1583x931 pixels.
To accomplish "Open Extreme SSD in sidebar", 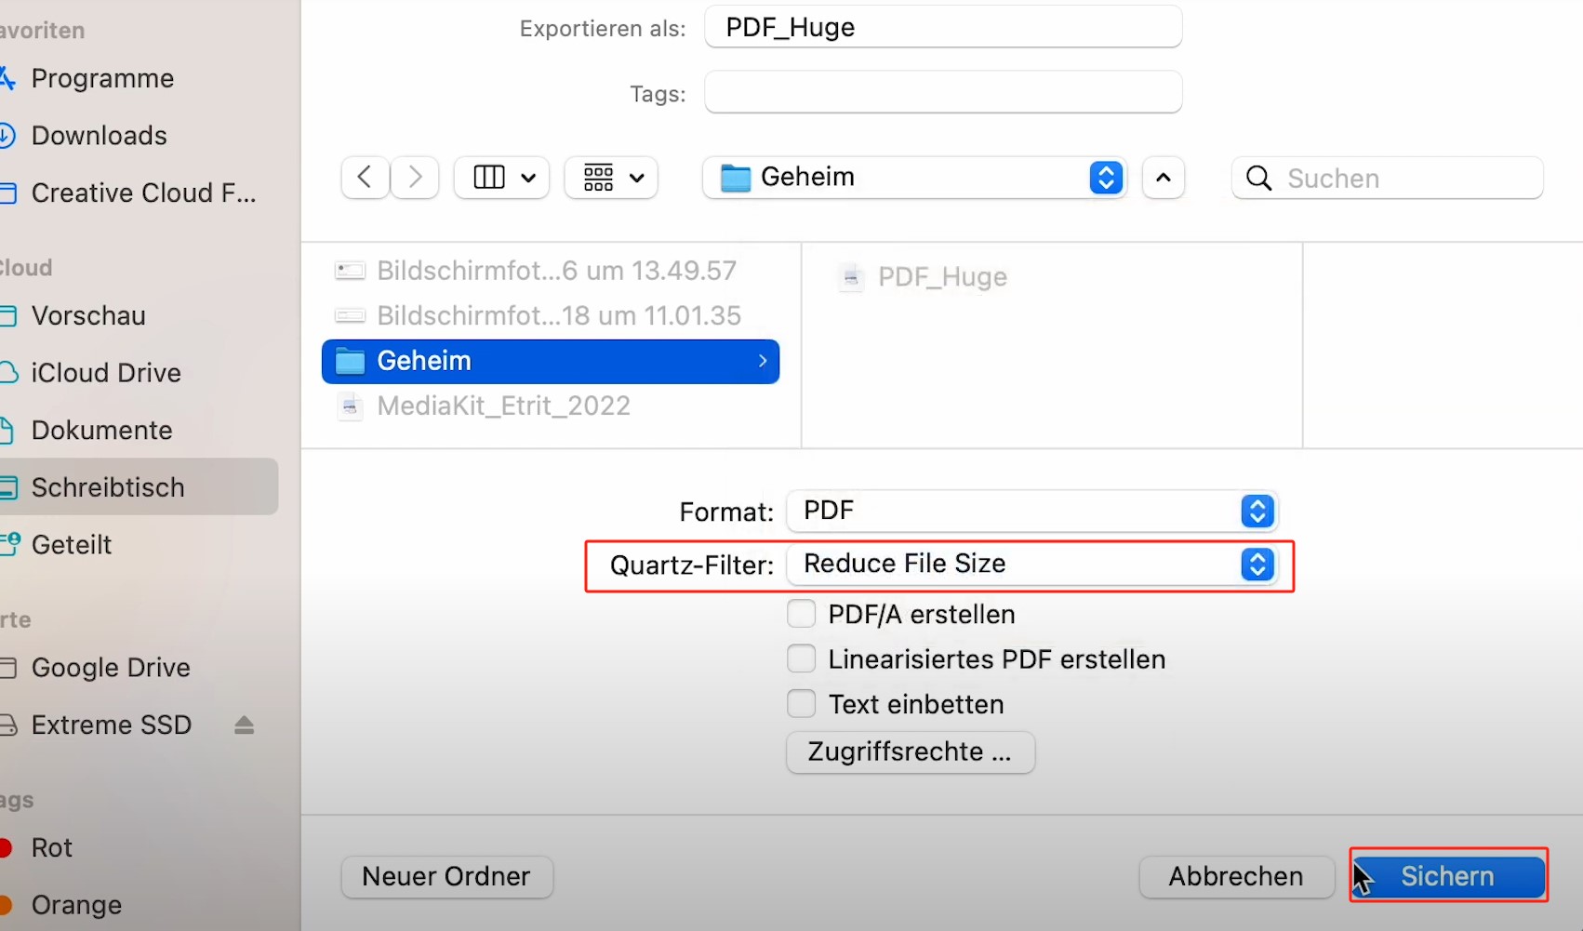I will point(112,725).
